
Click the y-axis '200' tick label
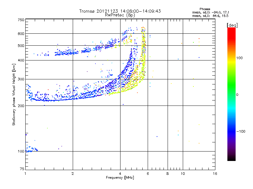pyautogui.click(x=21, y=106)
